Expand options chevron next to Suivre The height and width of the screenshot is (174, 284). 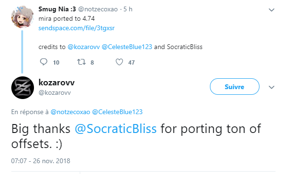271,87
